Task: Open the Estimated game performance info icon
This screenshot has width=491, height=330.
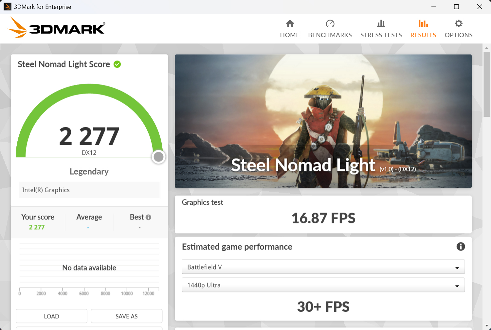Action: point(460,247)
